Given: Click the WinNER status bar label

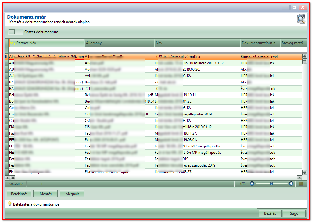Looking at the screenshot, I should (x=16, y=184).
